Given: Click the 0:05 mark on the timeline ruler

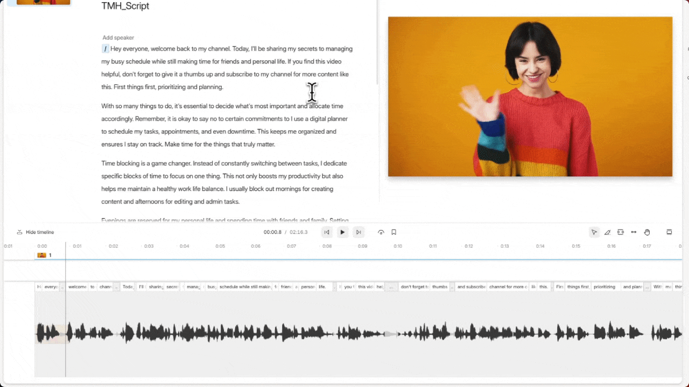Looking at the screenshot, I should click(x=220, y=246).
